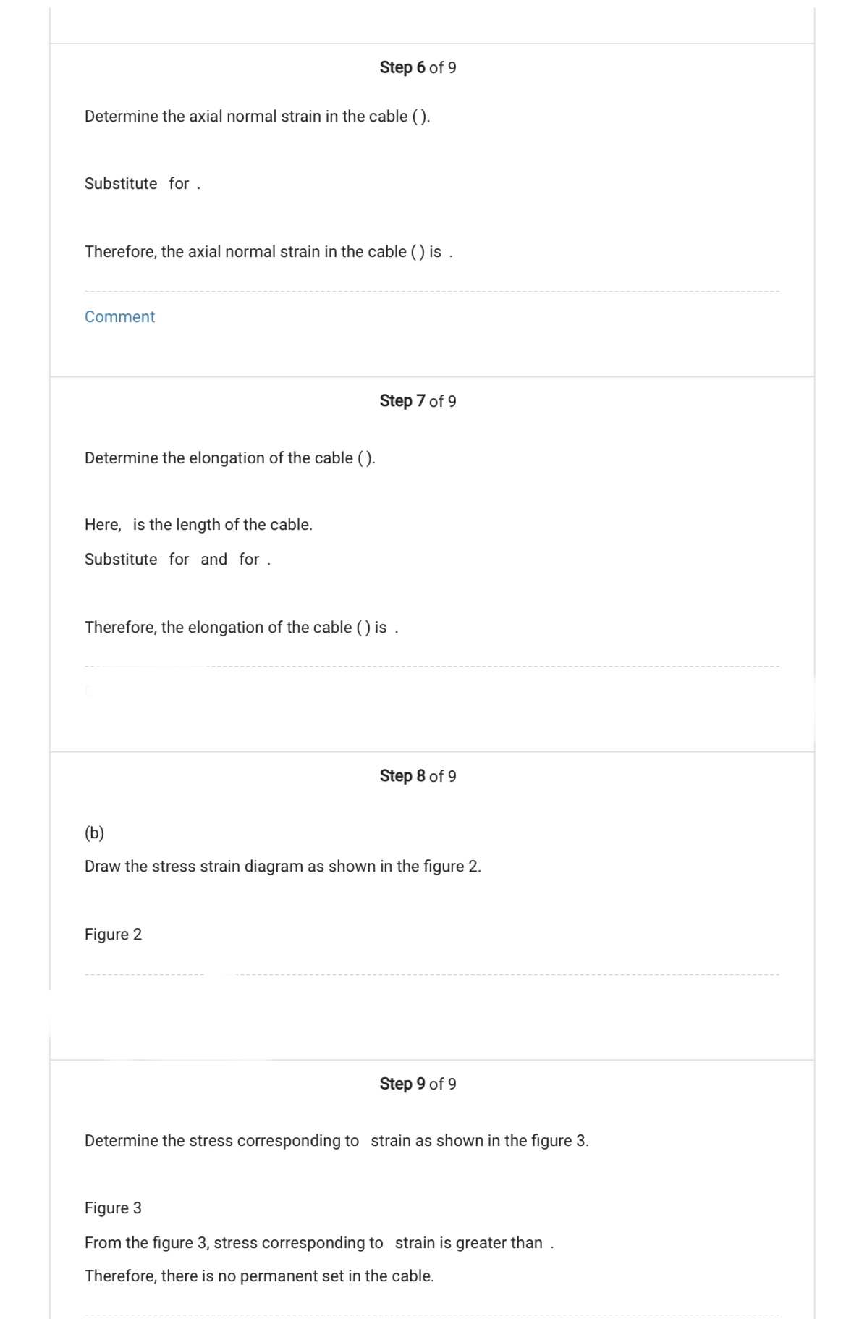Click "Determine the axial normal strain" sentence

257,117
